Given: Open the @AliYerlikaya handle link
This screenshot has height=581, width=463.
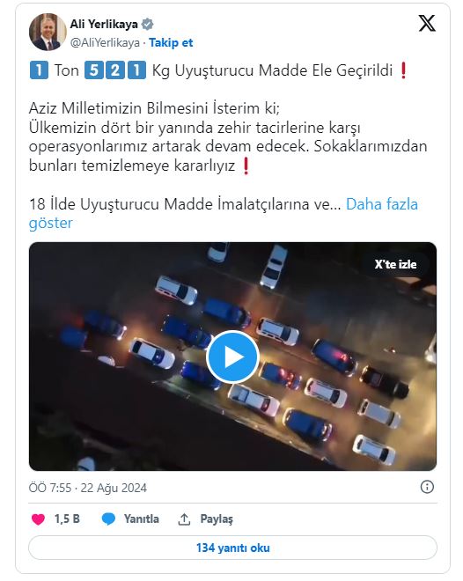Looking at the screenshot, I should click(105, 43).
